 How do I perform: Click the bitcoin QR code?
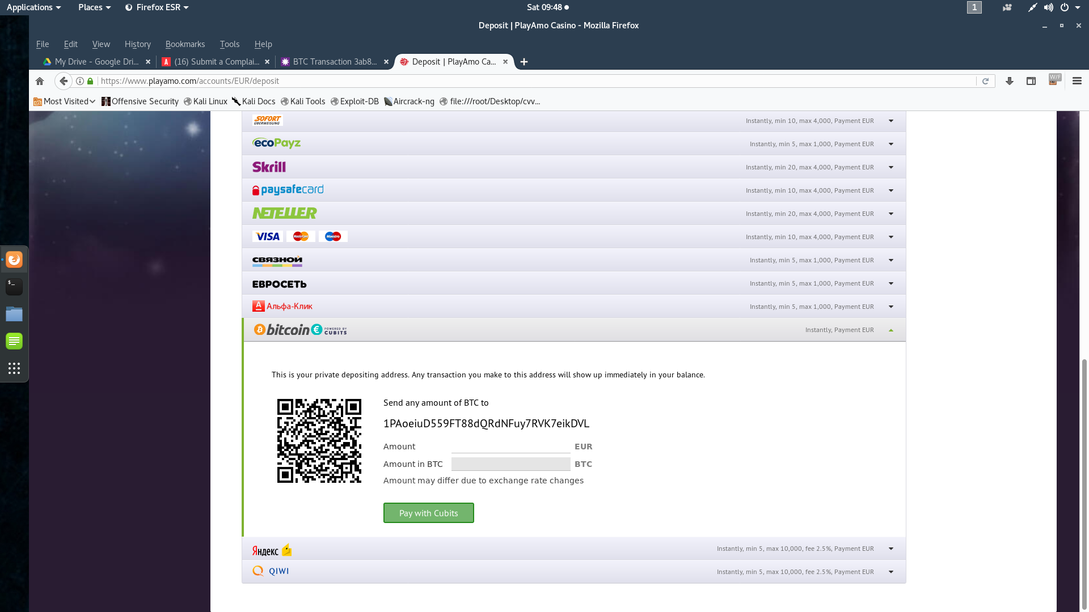[x=319, y=441]
